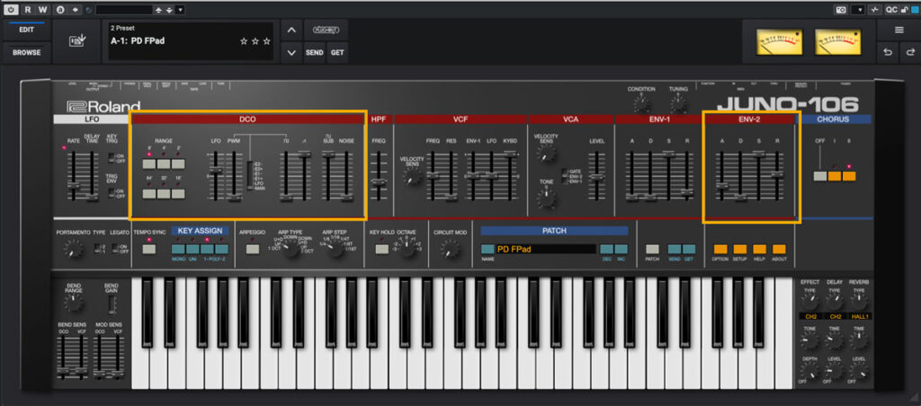Open the SETUP menu button
Screen dimensions: 921x406
740,249
